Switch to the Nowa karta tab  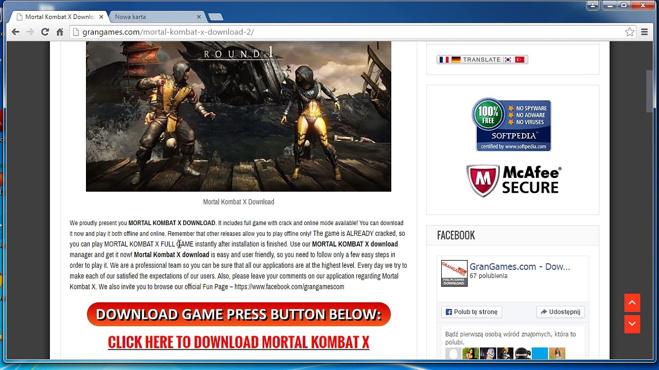pyautogui.click(x=154, y=16)
